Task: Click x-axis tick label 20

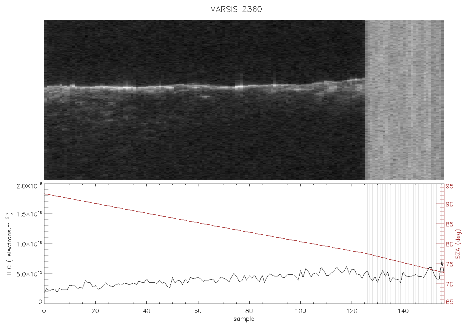Action: coord(95,311)
